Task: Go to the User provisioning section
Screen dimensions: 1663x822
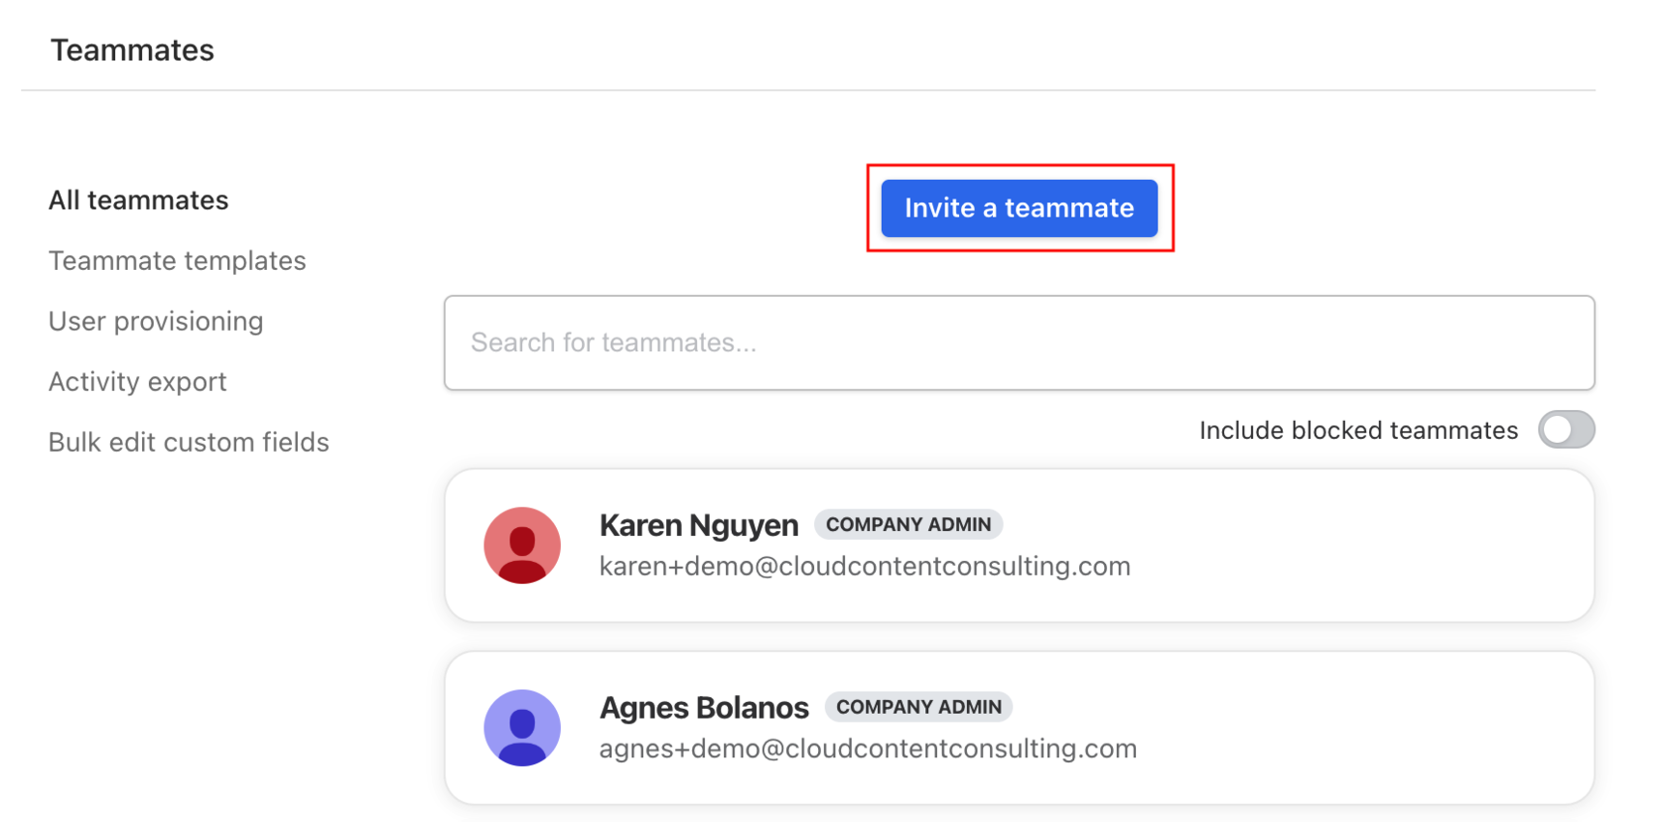Action: point(156,321)
